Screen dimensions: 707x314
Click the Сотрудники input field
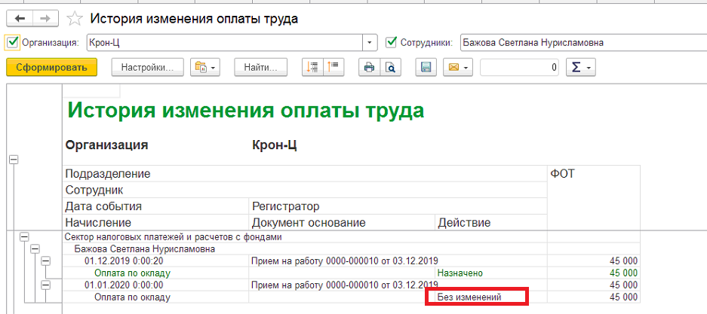[583, 43]
